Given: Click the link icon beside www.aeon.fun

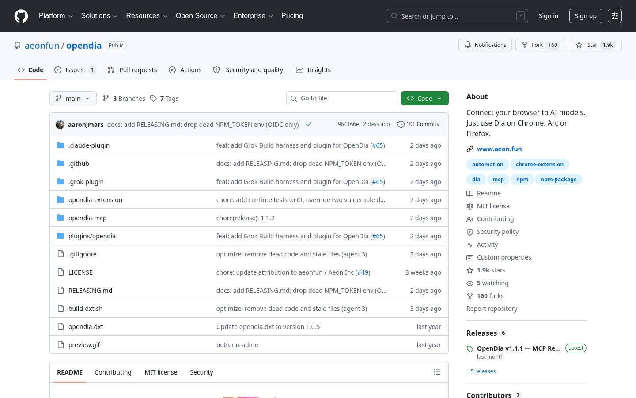Looking at the screenshot, I should (470, 149).
